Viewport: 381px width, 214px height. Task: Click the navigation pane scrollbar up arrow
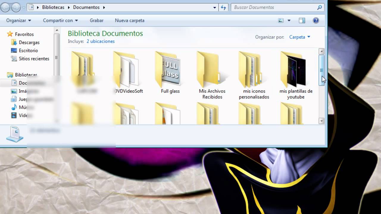pyautogui.click(x=57, y=30)
